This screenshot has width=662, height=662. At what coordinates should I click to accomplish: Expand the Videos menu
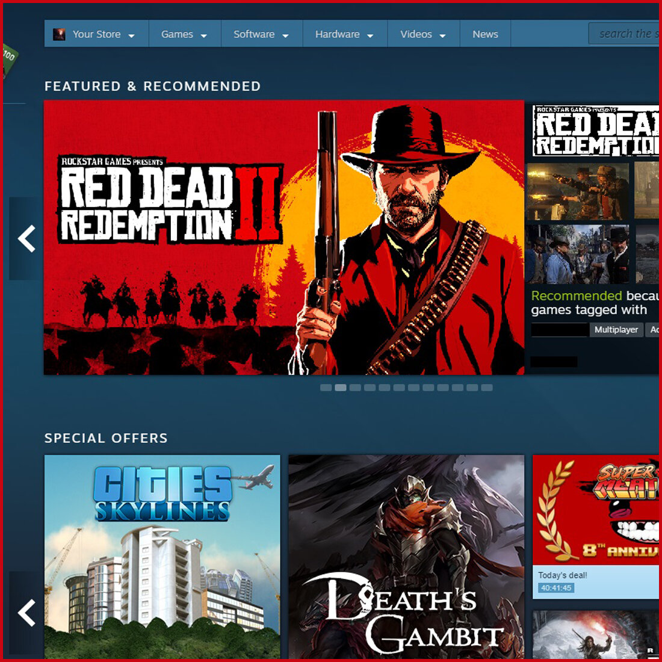423,34
